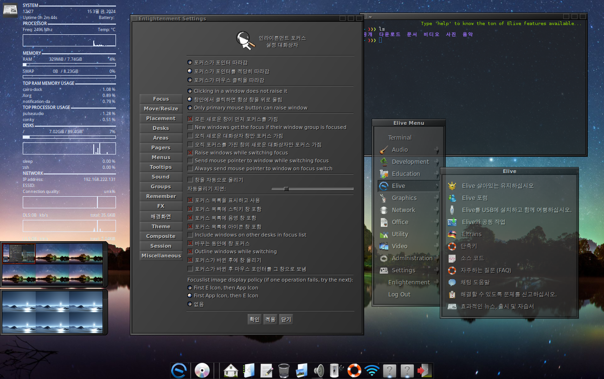The width and height of the screenshot is (604, 379).
Task: Select the '없음' radio option
Action: [x=190, y=304]
